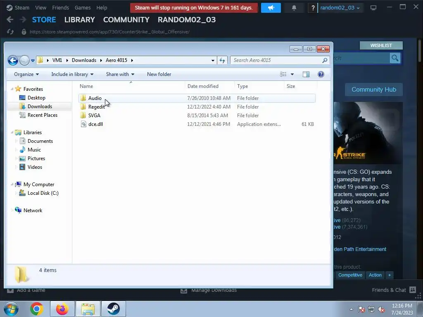This screenshot has width=423, height=317.
Task: Sort by the Type column header
Action: (242, 86)
